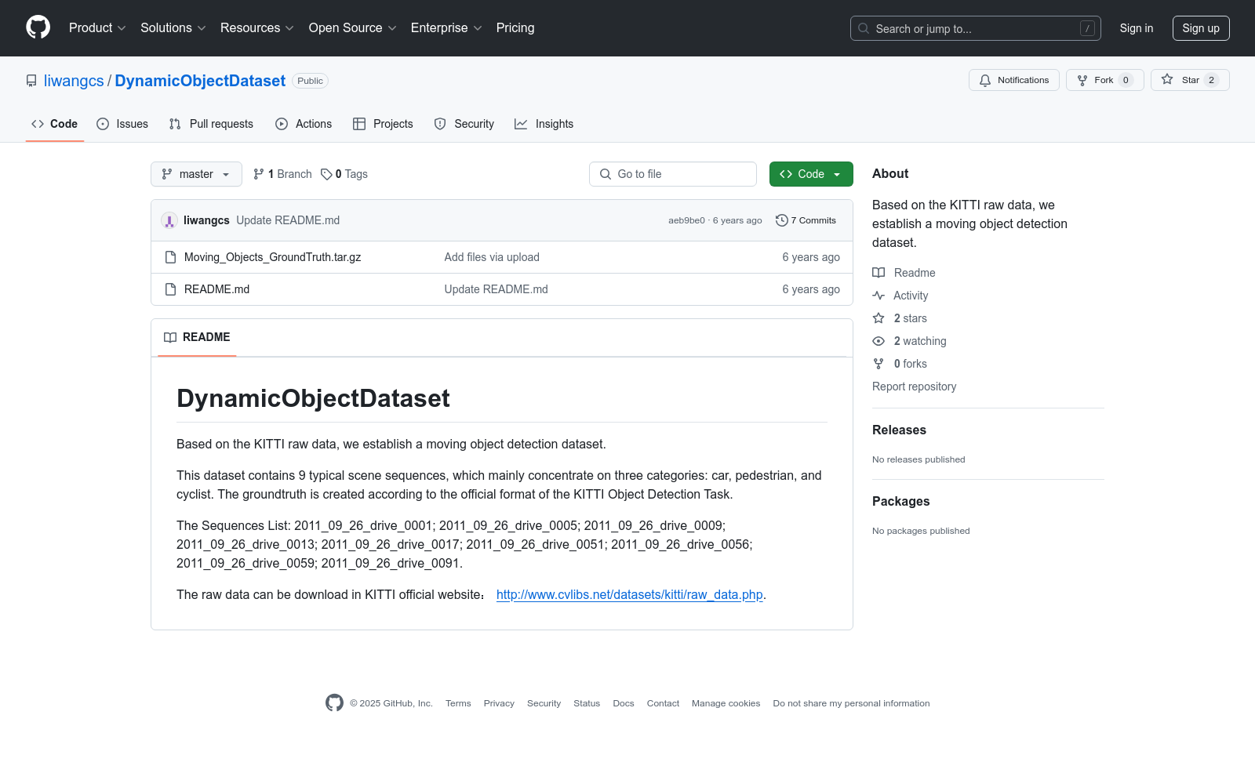Open the Security tab
Screen dimensions: 1255x784
[464, 124]
